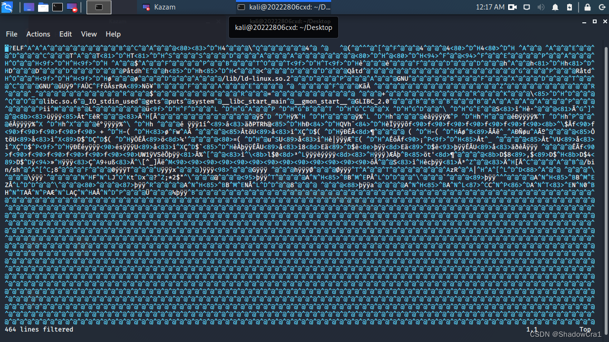The height and width of the screenshot is (342, 609).
Task: Toggle the volume speaker tray icon
Action: [x=541, y=7]
